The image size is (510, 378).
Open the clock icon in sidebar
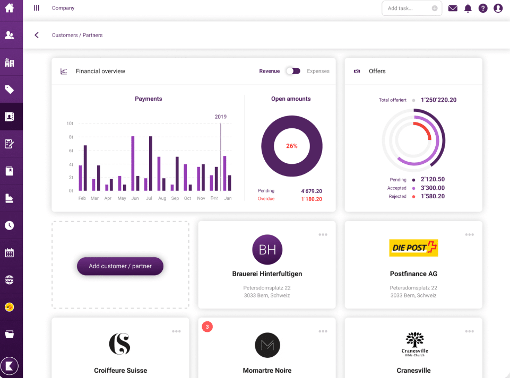coord(10,225)
